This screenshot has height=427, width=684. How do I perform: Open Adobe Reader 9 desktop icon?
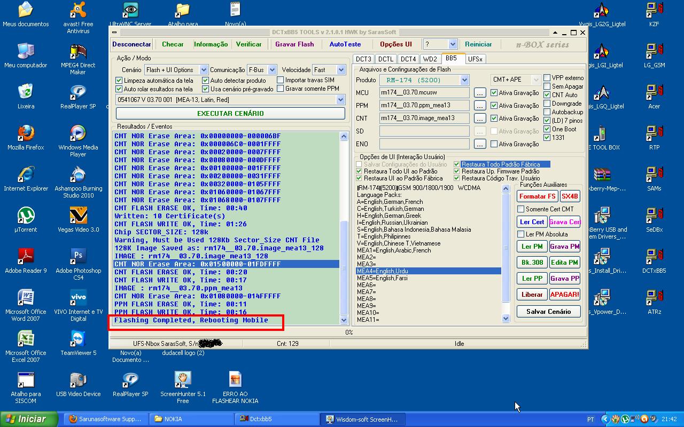[26, 261]
